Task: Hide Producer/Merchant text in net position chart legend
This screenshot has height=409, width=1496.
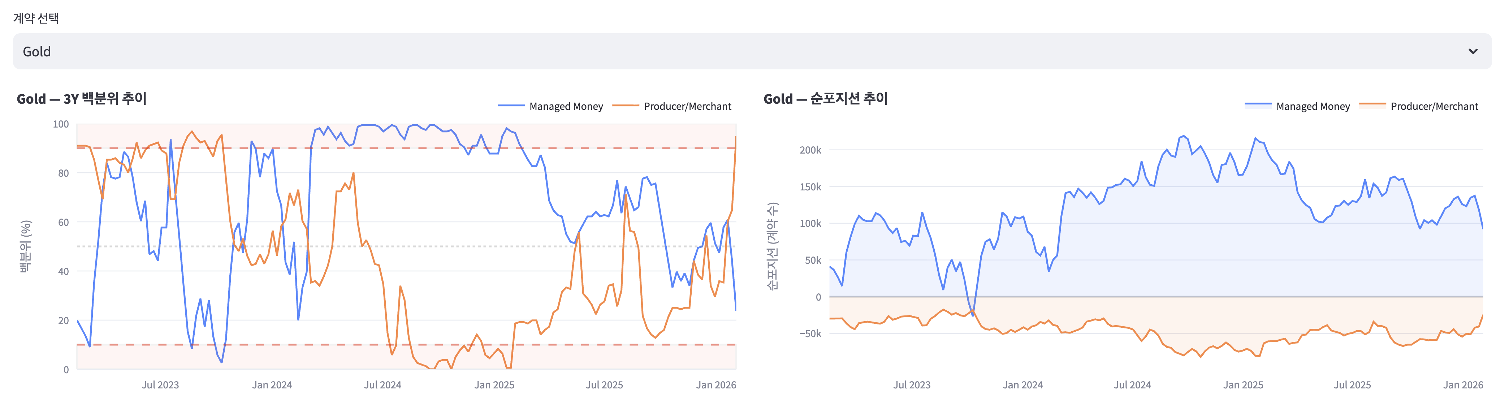Action: (1434, 106)
